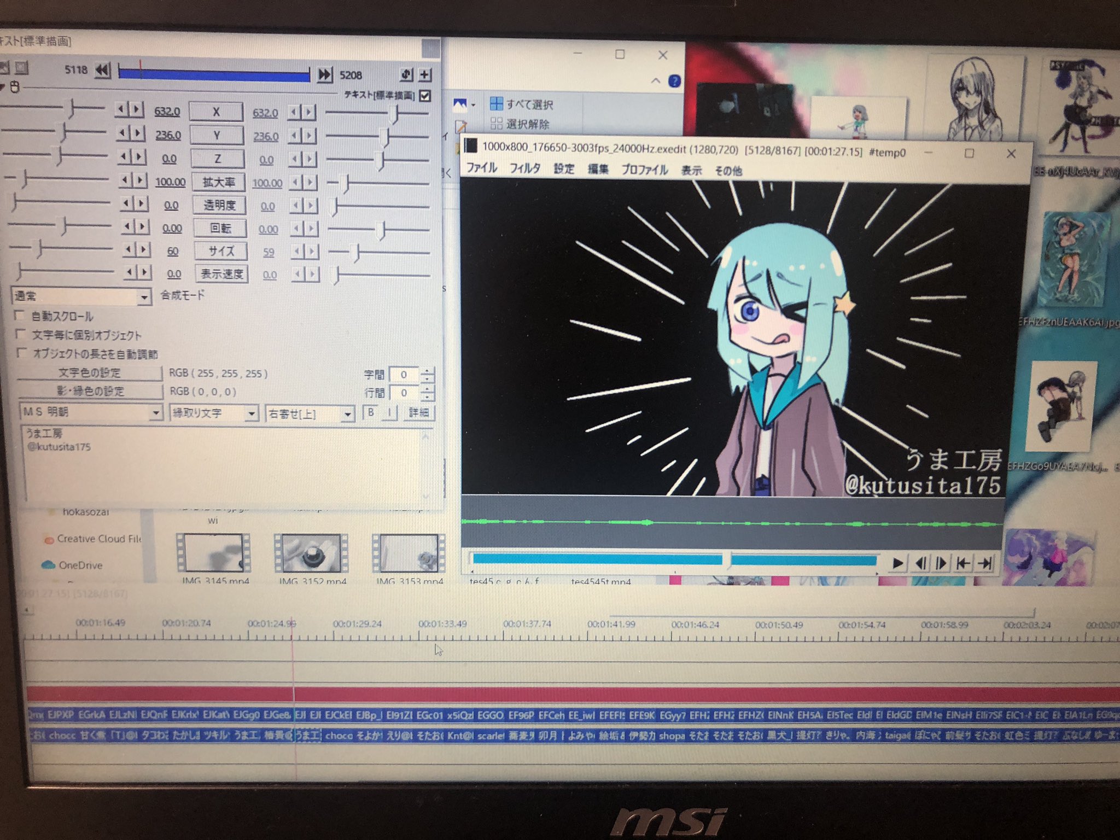Enable 自動スクロール checkbox
This screenshot has width=1120, height=840.
pos(20,316)
